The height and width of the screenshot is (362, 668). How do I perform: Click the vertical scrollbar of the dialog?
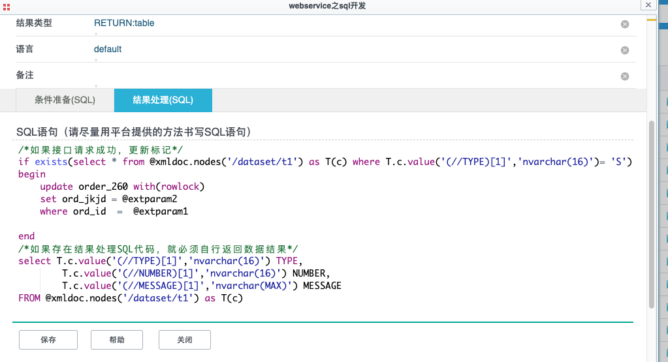[x=651, y=215]
